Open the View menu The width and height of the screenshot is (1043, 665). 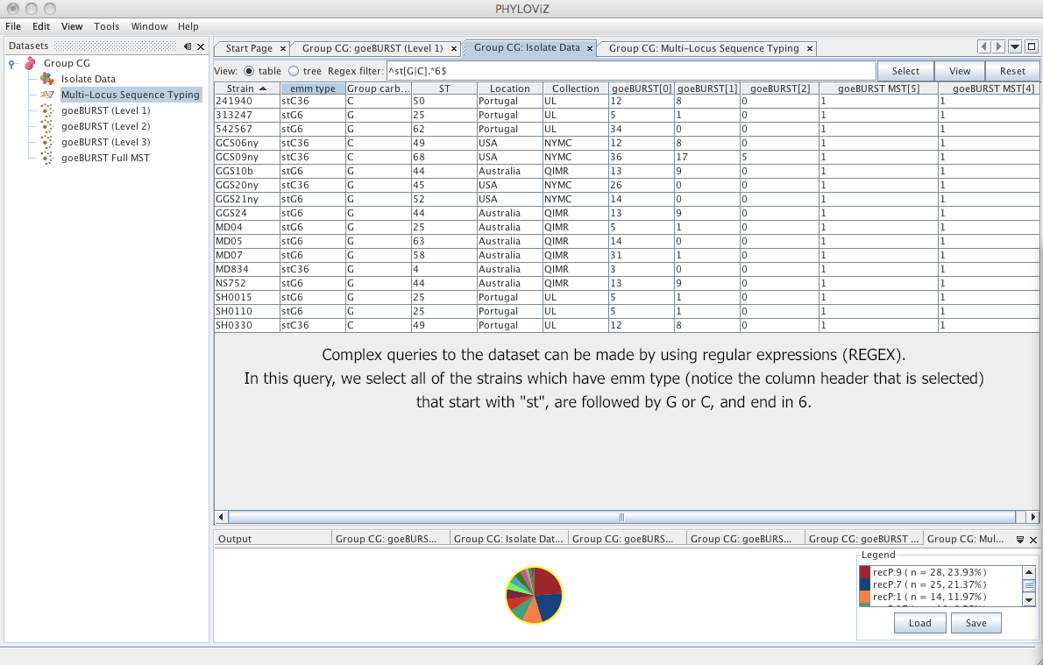(72, 26)
